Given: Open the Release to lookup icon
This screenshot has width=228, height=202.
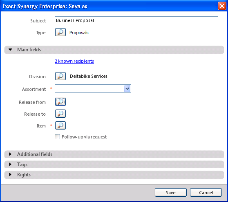Looking at the screenshot, I should tap(60, 114).
